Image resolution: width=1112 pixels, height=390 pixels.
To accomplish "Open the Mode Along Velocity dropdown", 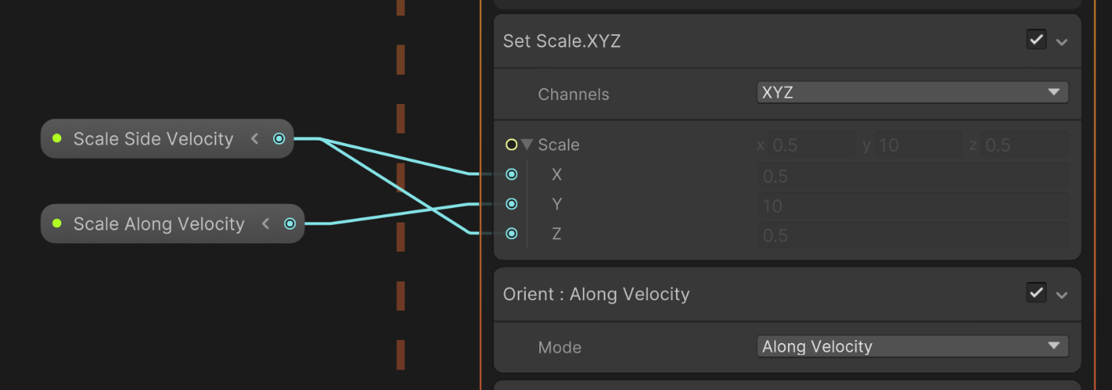I will pyautogui.click(x=912, y=346).
